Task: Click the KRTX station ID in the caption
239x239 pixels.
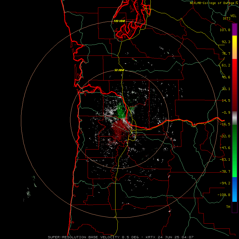Action: [x=151, y=237]
